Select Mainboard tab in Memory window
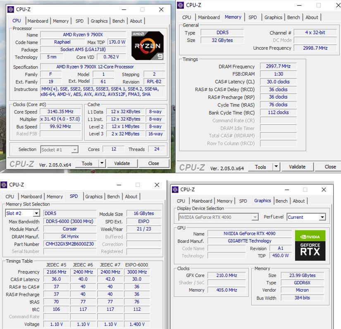The image size is (341, 329). pos(209,17)
